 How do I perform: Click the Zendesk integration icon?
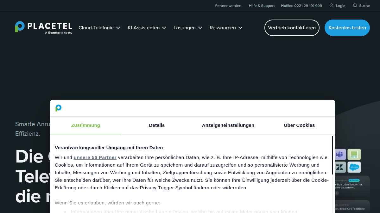coord(340,167)
